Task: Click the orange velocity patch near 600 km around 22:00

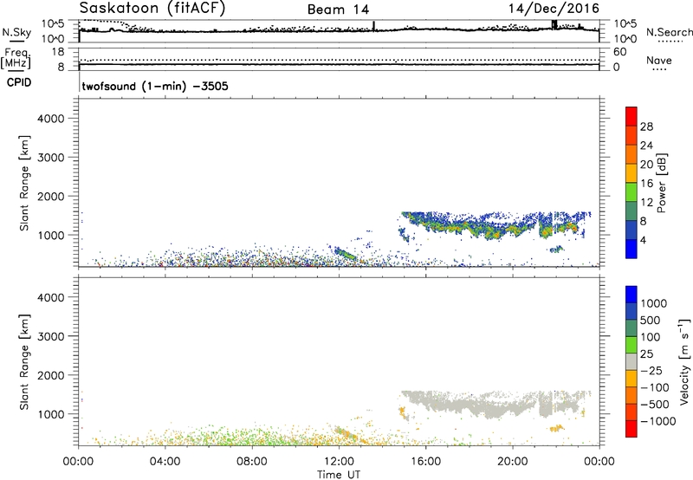Action: point(556,428)
